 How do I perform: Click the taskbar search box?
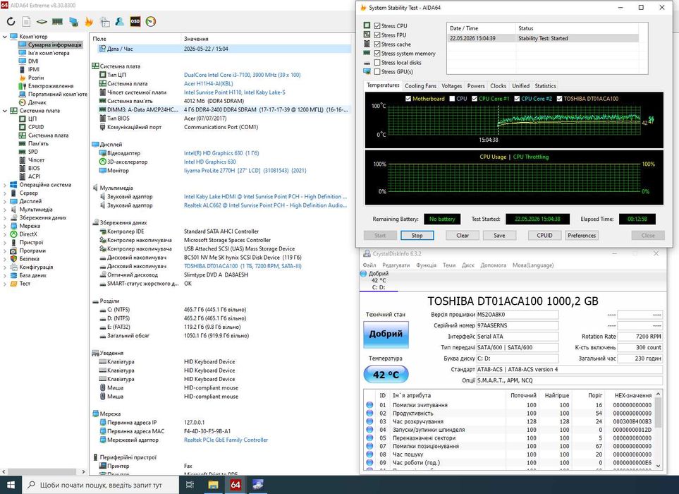[x=100, y=485]
